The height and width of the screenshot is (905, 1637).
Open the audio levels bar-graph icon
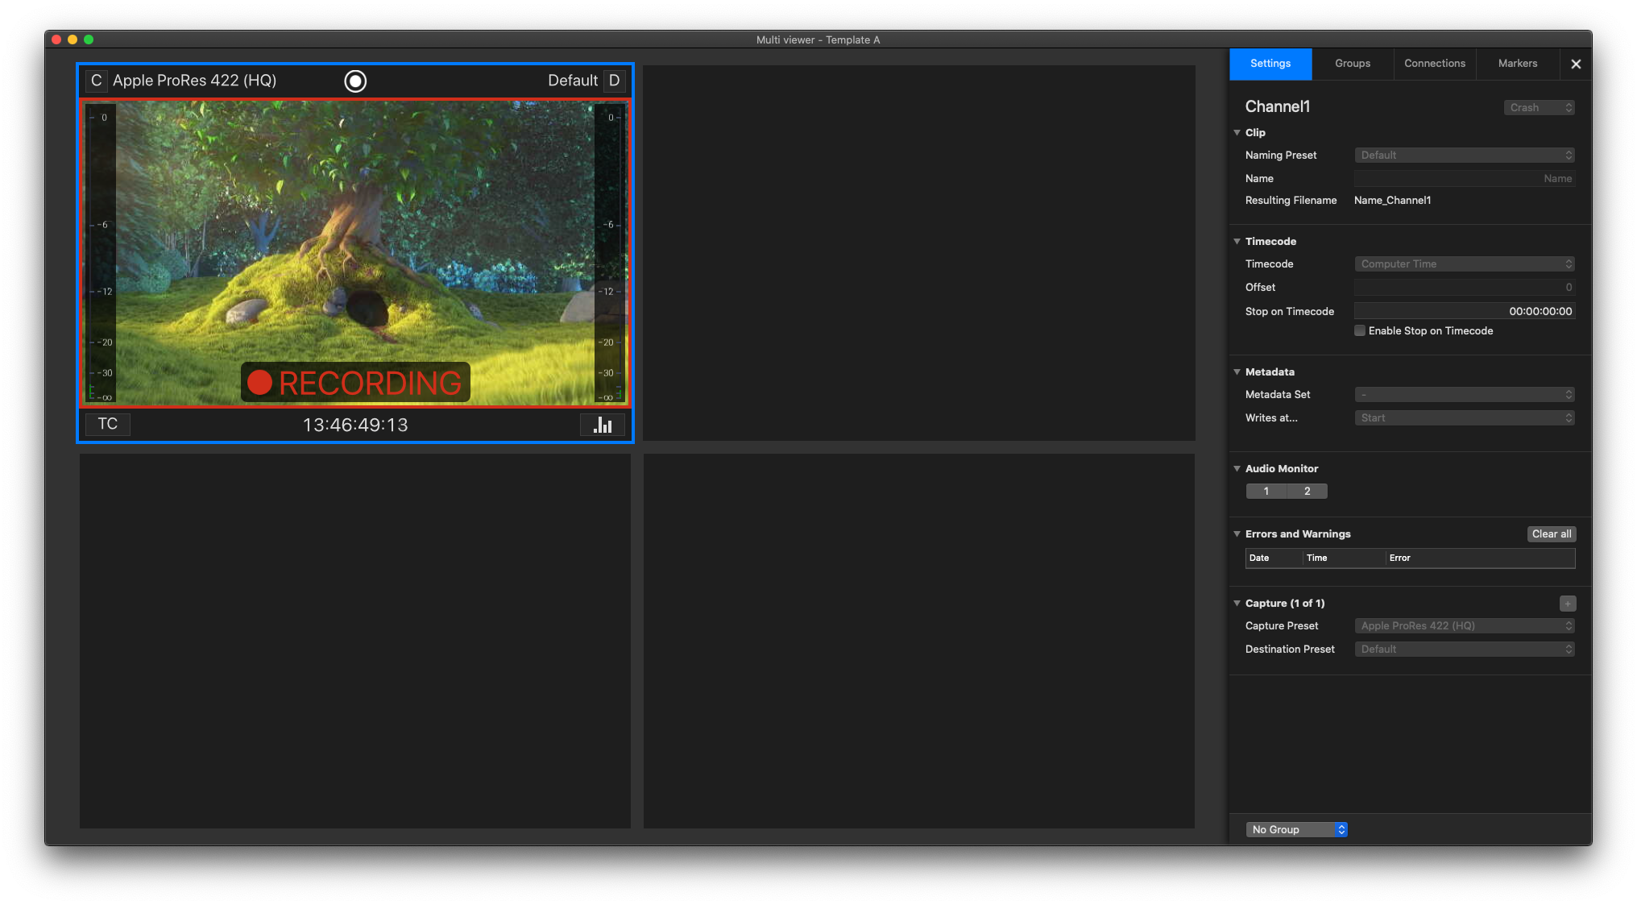pyautogui.click(x=603, y=425)
